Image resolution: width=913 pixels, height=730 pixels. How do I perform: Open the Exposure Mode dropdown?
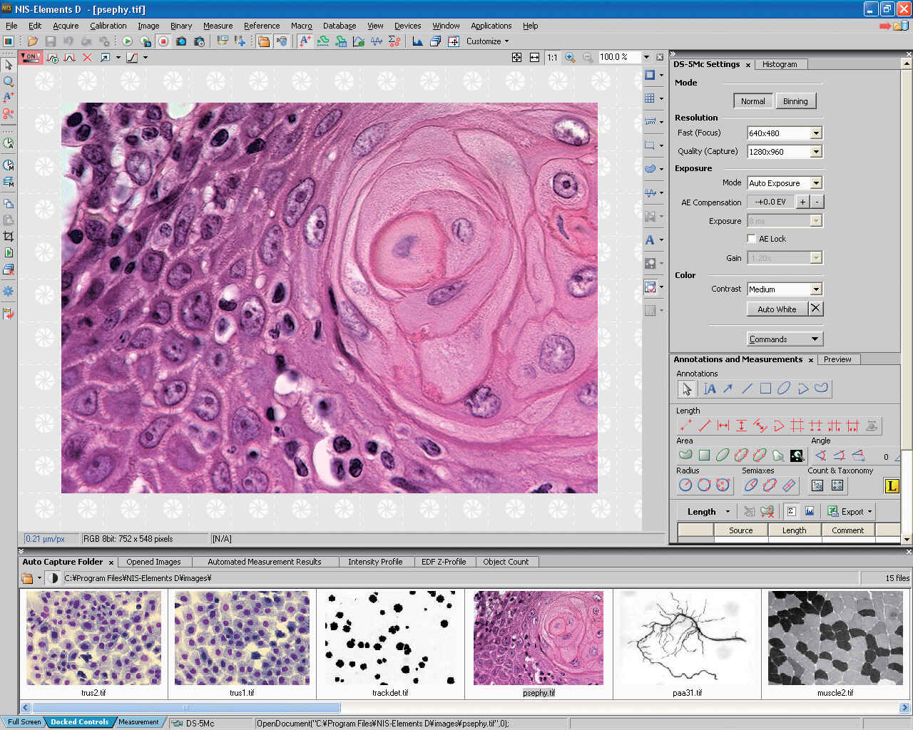pyautogui.click(x=816, y=183)
